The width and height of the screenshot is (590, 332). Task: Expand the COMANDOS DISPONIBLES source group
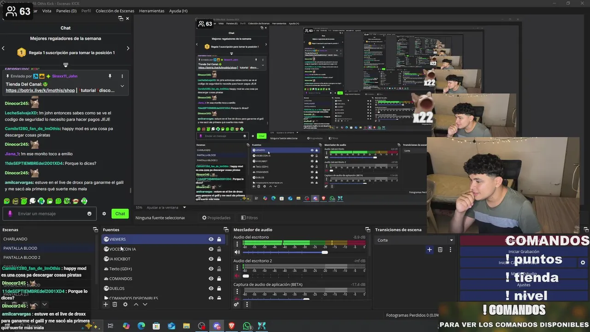[x=106, y=298]
